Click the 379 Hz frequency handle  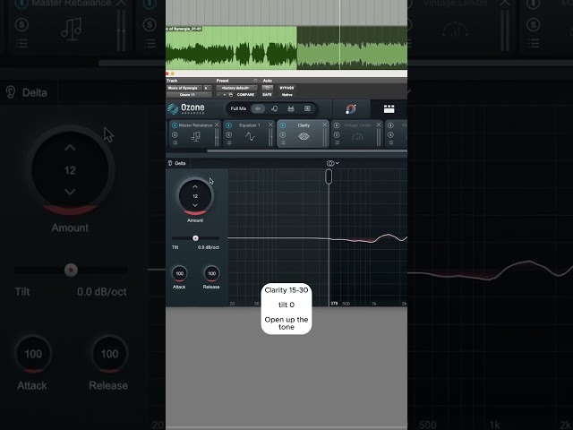[x=329, y=176]
